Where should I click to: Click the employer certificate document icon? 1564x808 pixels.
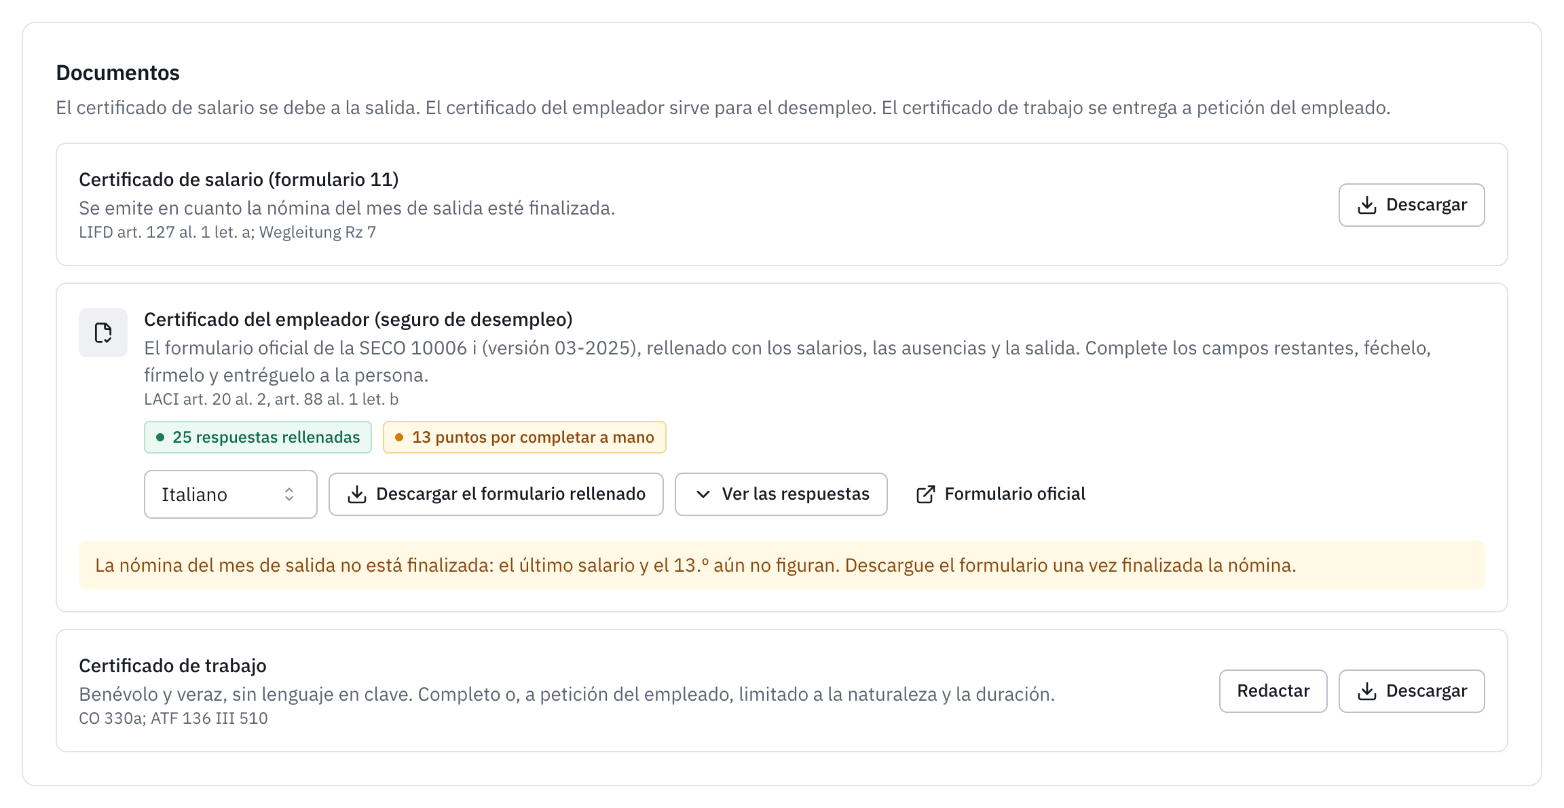point(103,333)
